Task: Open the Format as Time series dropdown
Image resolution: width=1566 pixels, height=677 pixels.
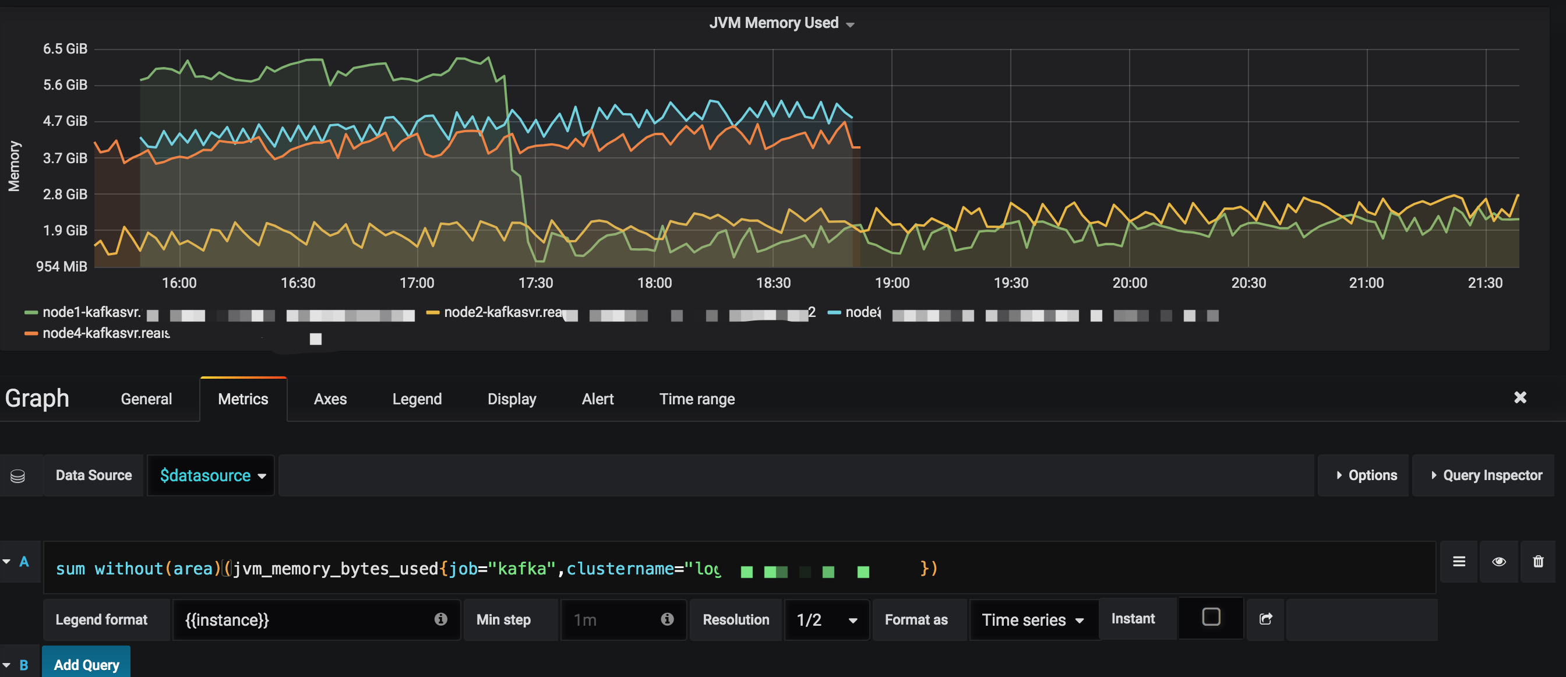Action: coord(1033,620)
